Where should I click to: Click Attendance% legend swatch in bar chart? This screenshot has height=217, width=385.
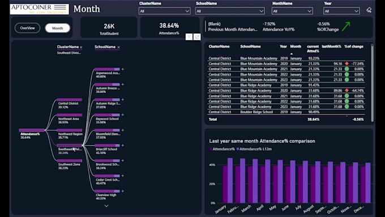(x=211, y=149)
